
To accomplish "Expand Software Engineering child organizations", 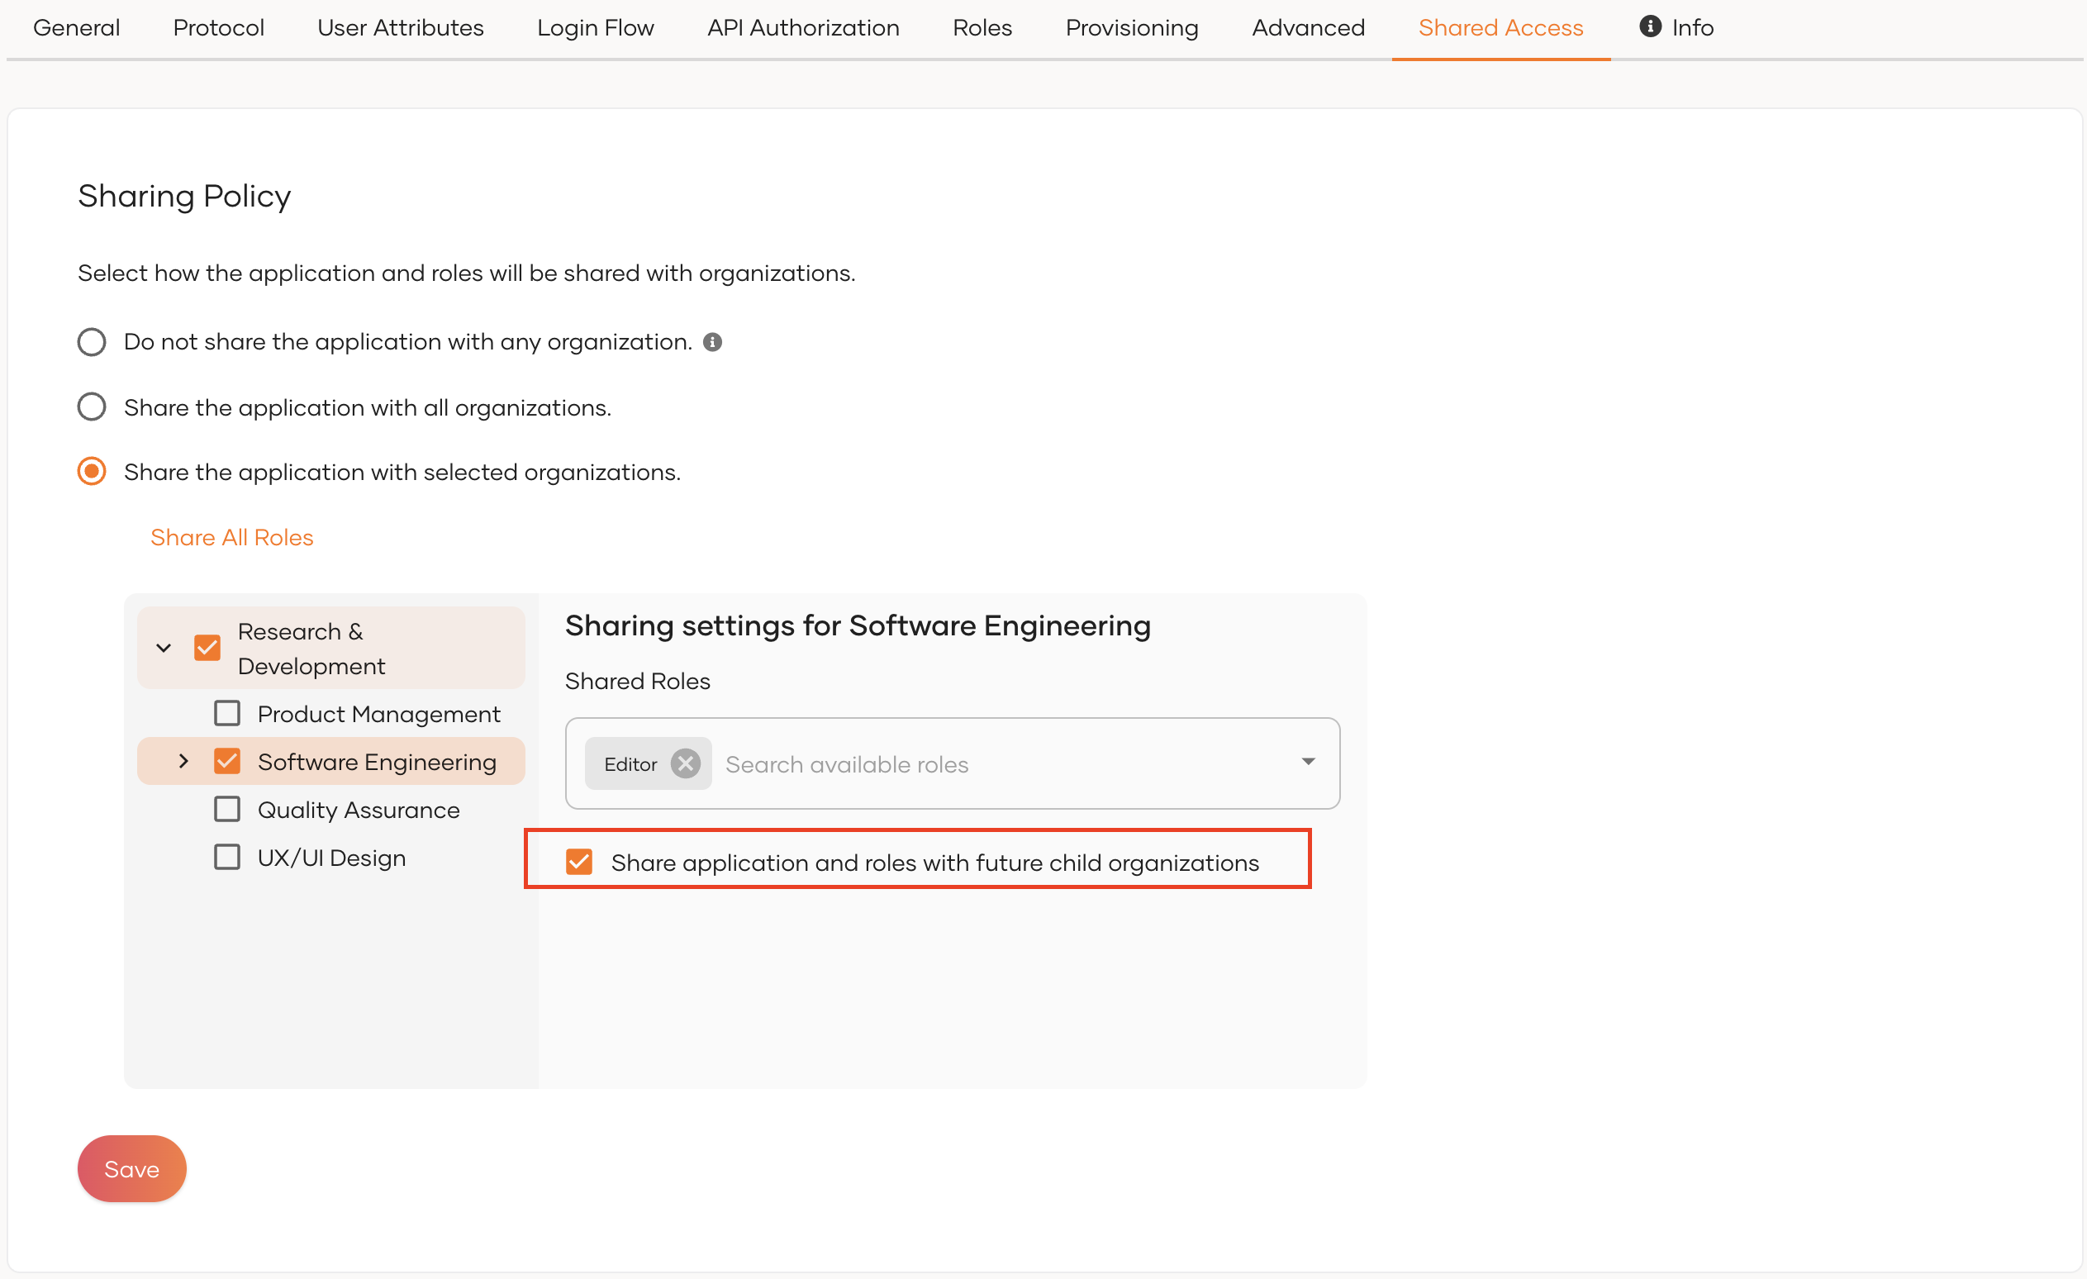I will (183, 762).
